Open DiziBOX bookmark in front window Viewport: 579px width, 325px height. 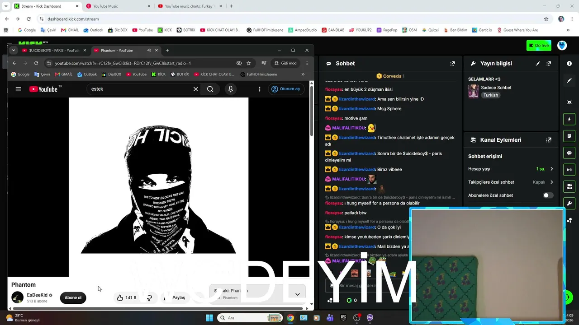(x=111, y=74)
